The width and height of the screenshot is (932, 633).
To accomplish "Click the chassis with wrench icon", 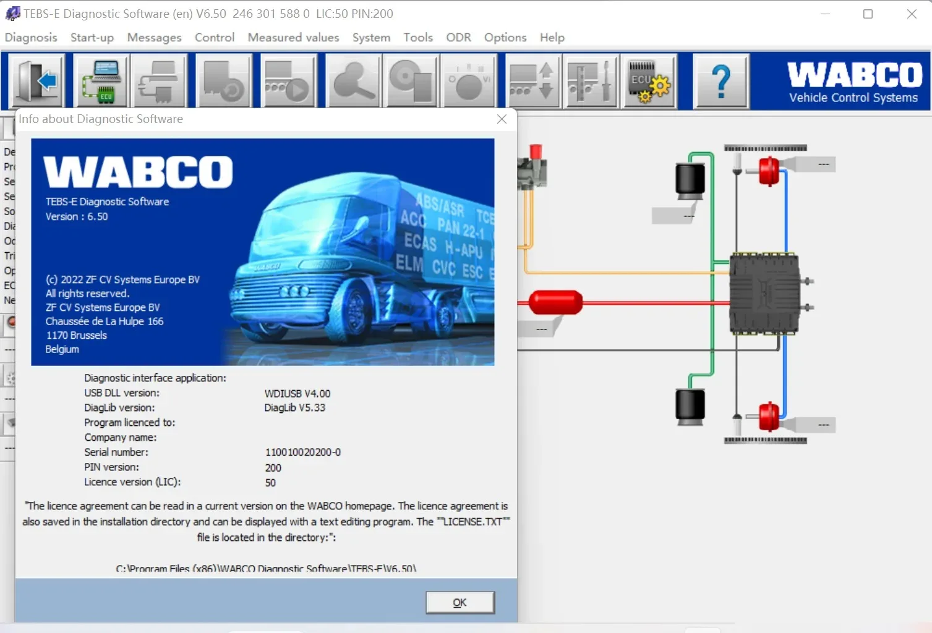I will tap(591, 81).
